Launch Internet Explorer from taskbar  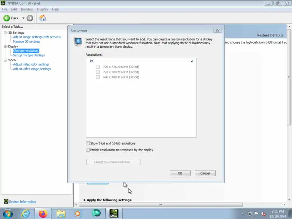(25, 213)
